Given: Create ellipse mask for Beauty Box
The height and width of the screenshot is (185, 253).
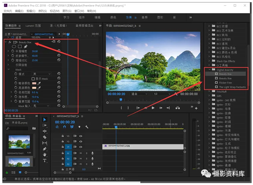Looking at the screenshot, I should click(x=14, y=46).
